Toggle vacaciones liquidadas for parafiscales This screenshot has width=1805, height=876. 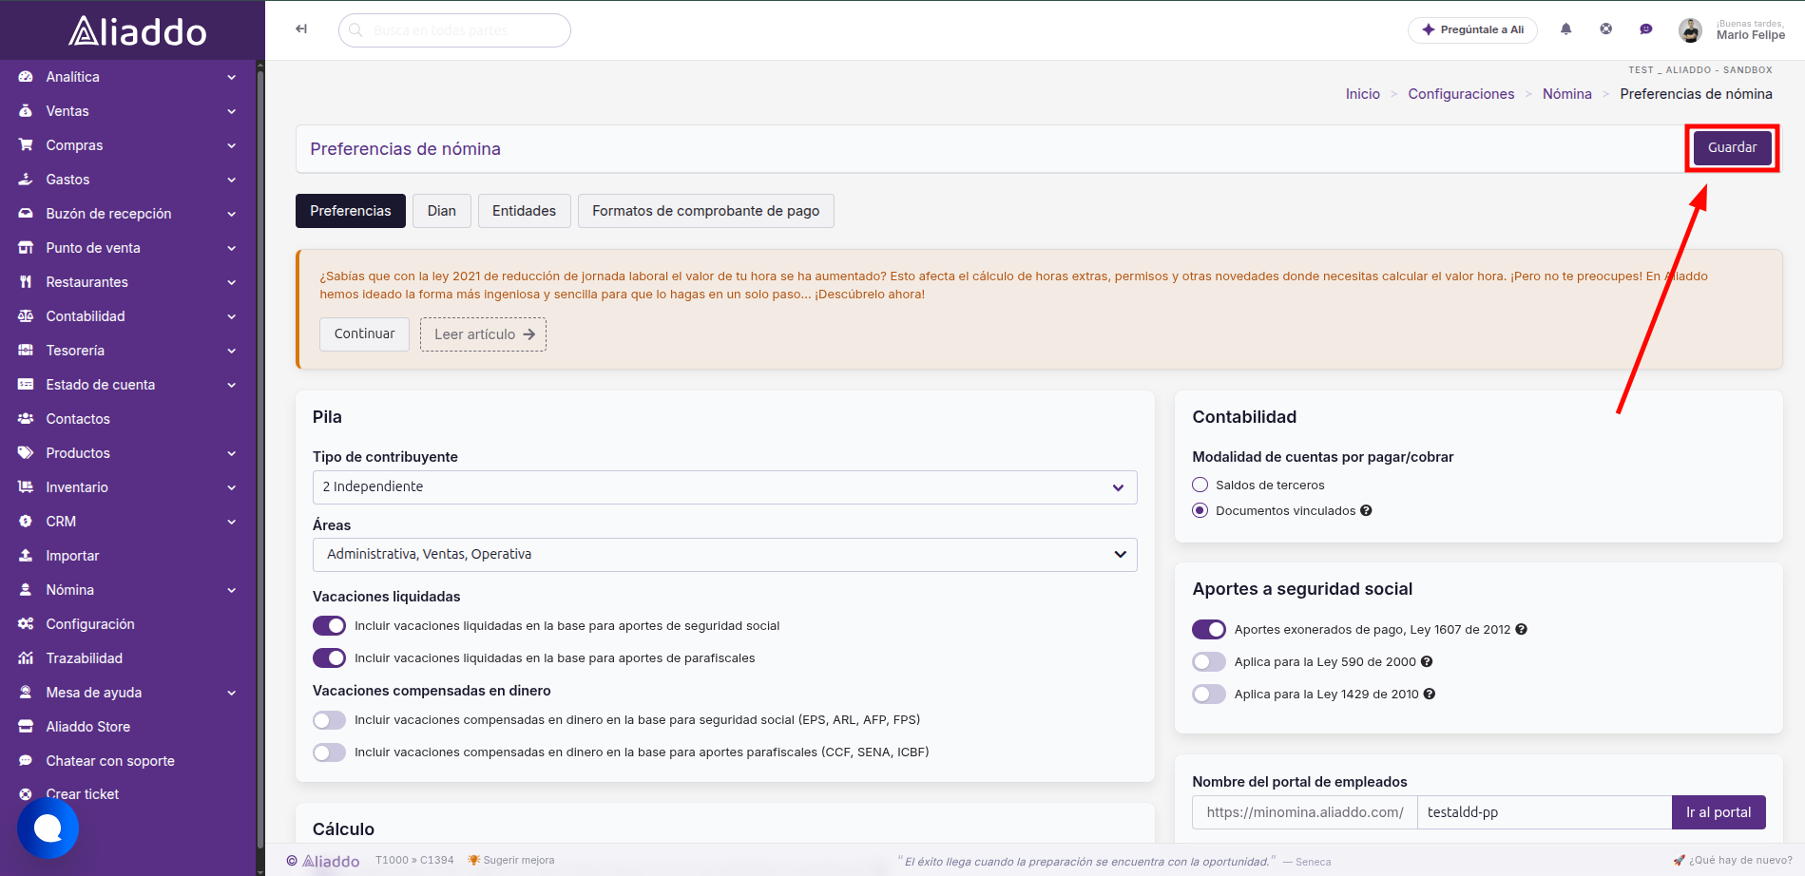click(x=330, y=657)
